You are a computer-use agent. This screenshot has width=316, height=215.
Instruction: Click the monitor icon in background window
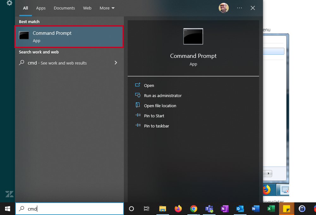285,190
